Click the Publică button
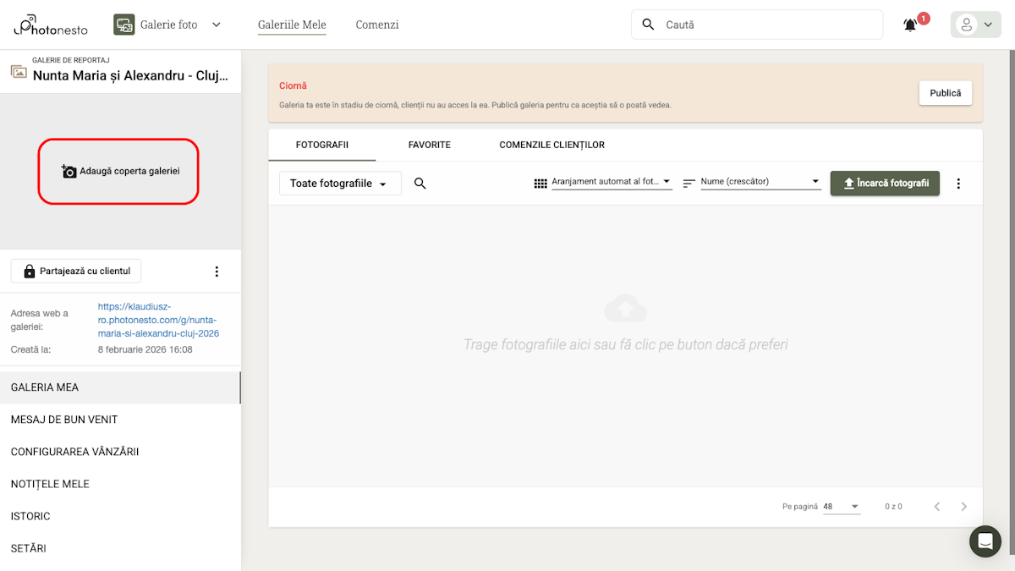The image size is (1015, 571). [x=945, y=93]
